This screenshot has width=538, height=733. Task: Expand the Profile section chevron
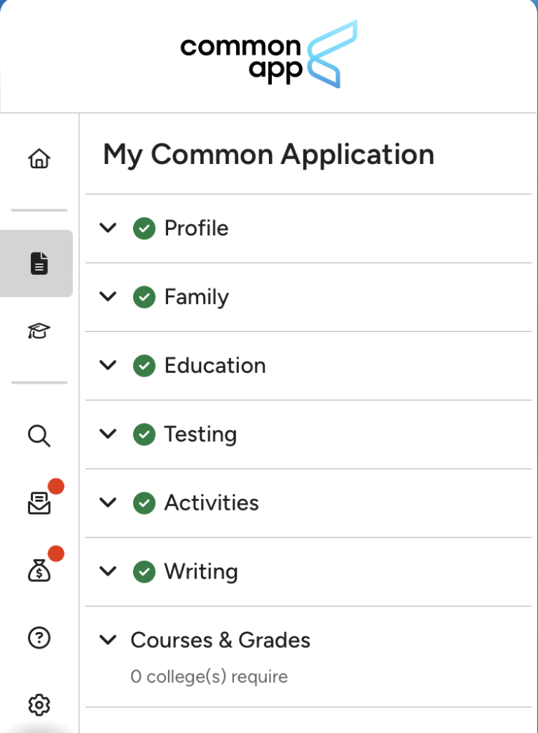(108, 228)
